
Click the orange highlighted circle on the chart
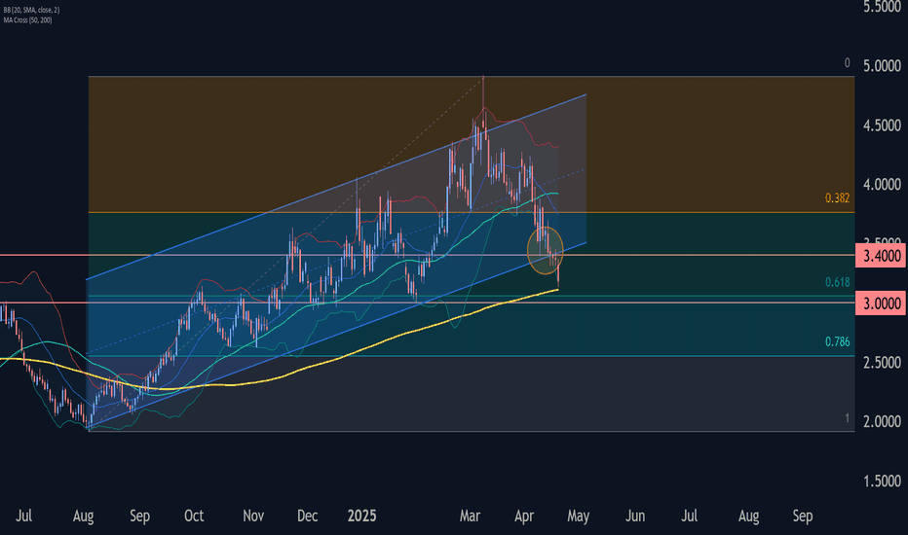coord(546,250)
